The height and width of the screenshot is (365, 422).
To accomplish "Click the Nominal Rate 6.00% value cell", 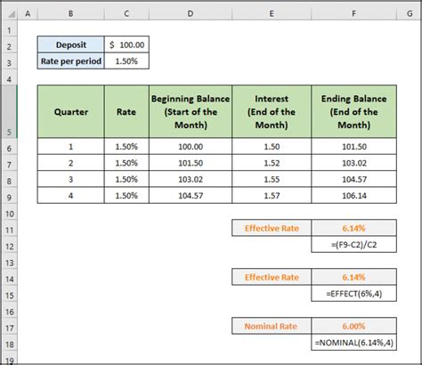I will pos(354,326).
